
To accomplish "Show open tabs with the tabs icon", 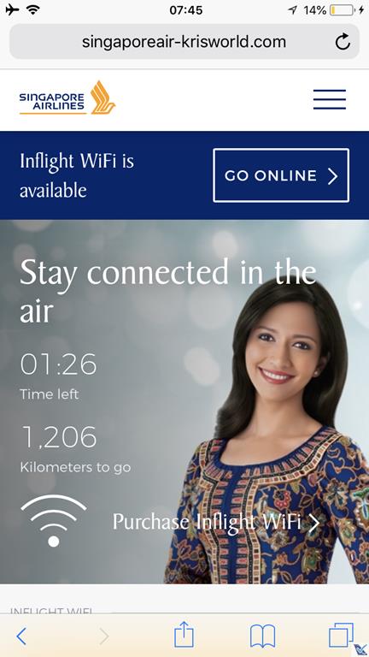I will pos(341,636).
